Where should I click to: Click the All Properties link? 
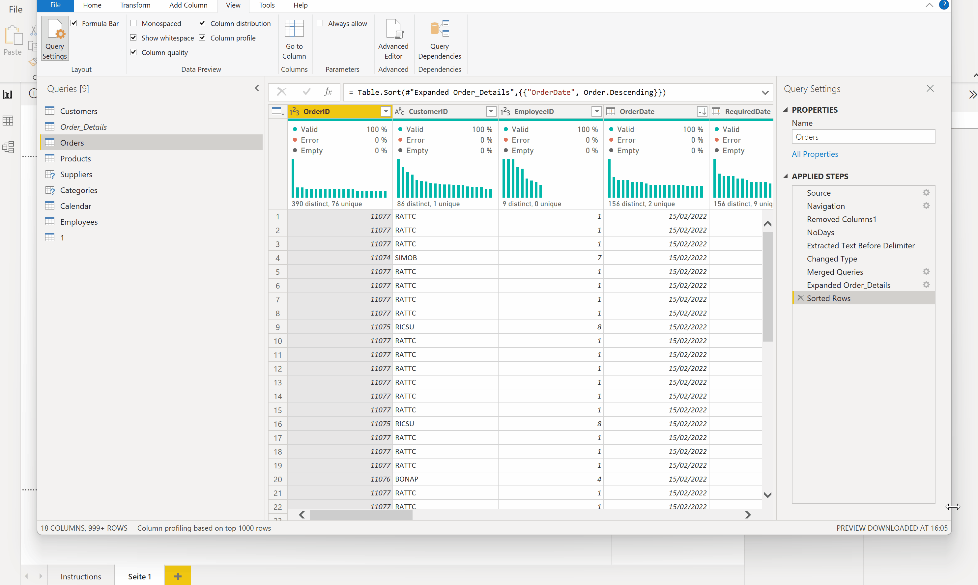[815, 154]
